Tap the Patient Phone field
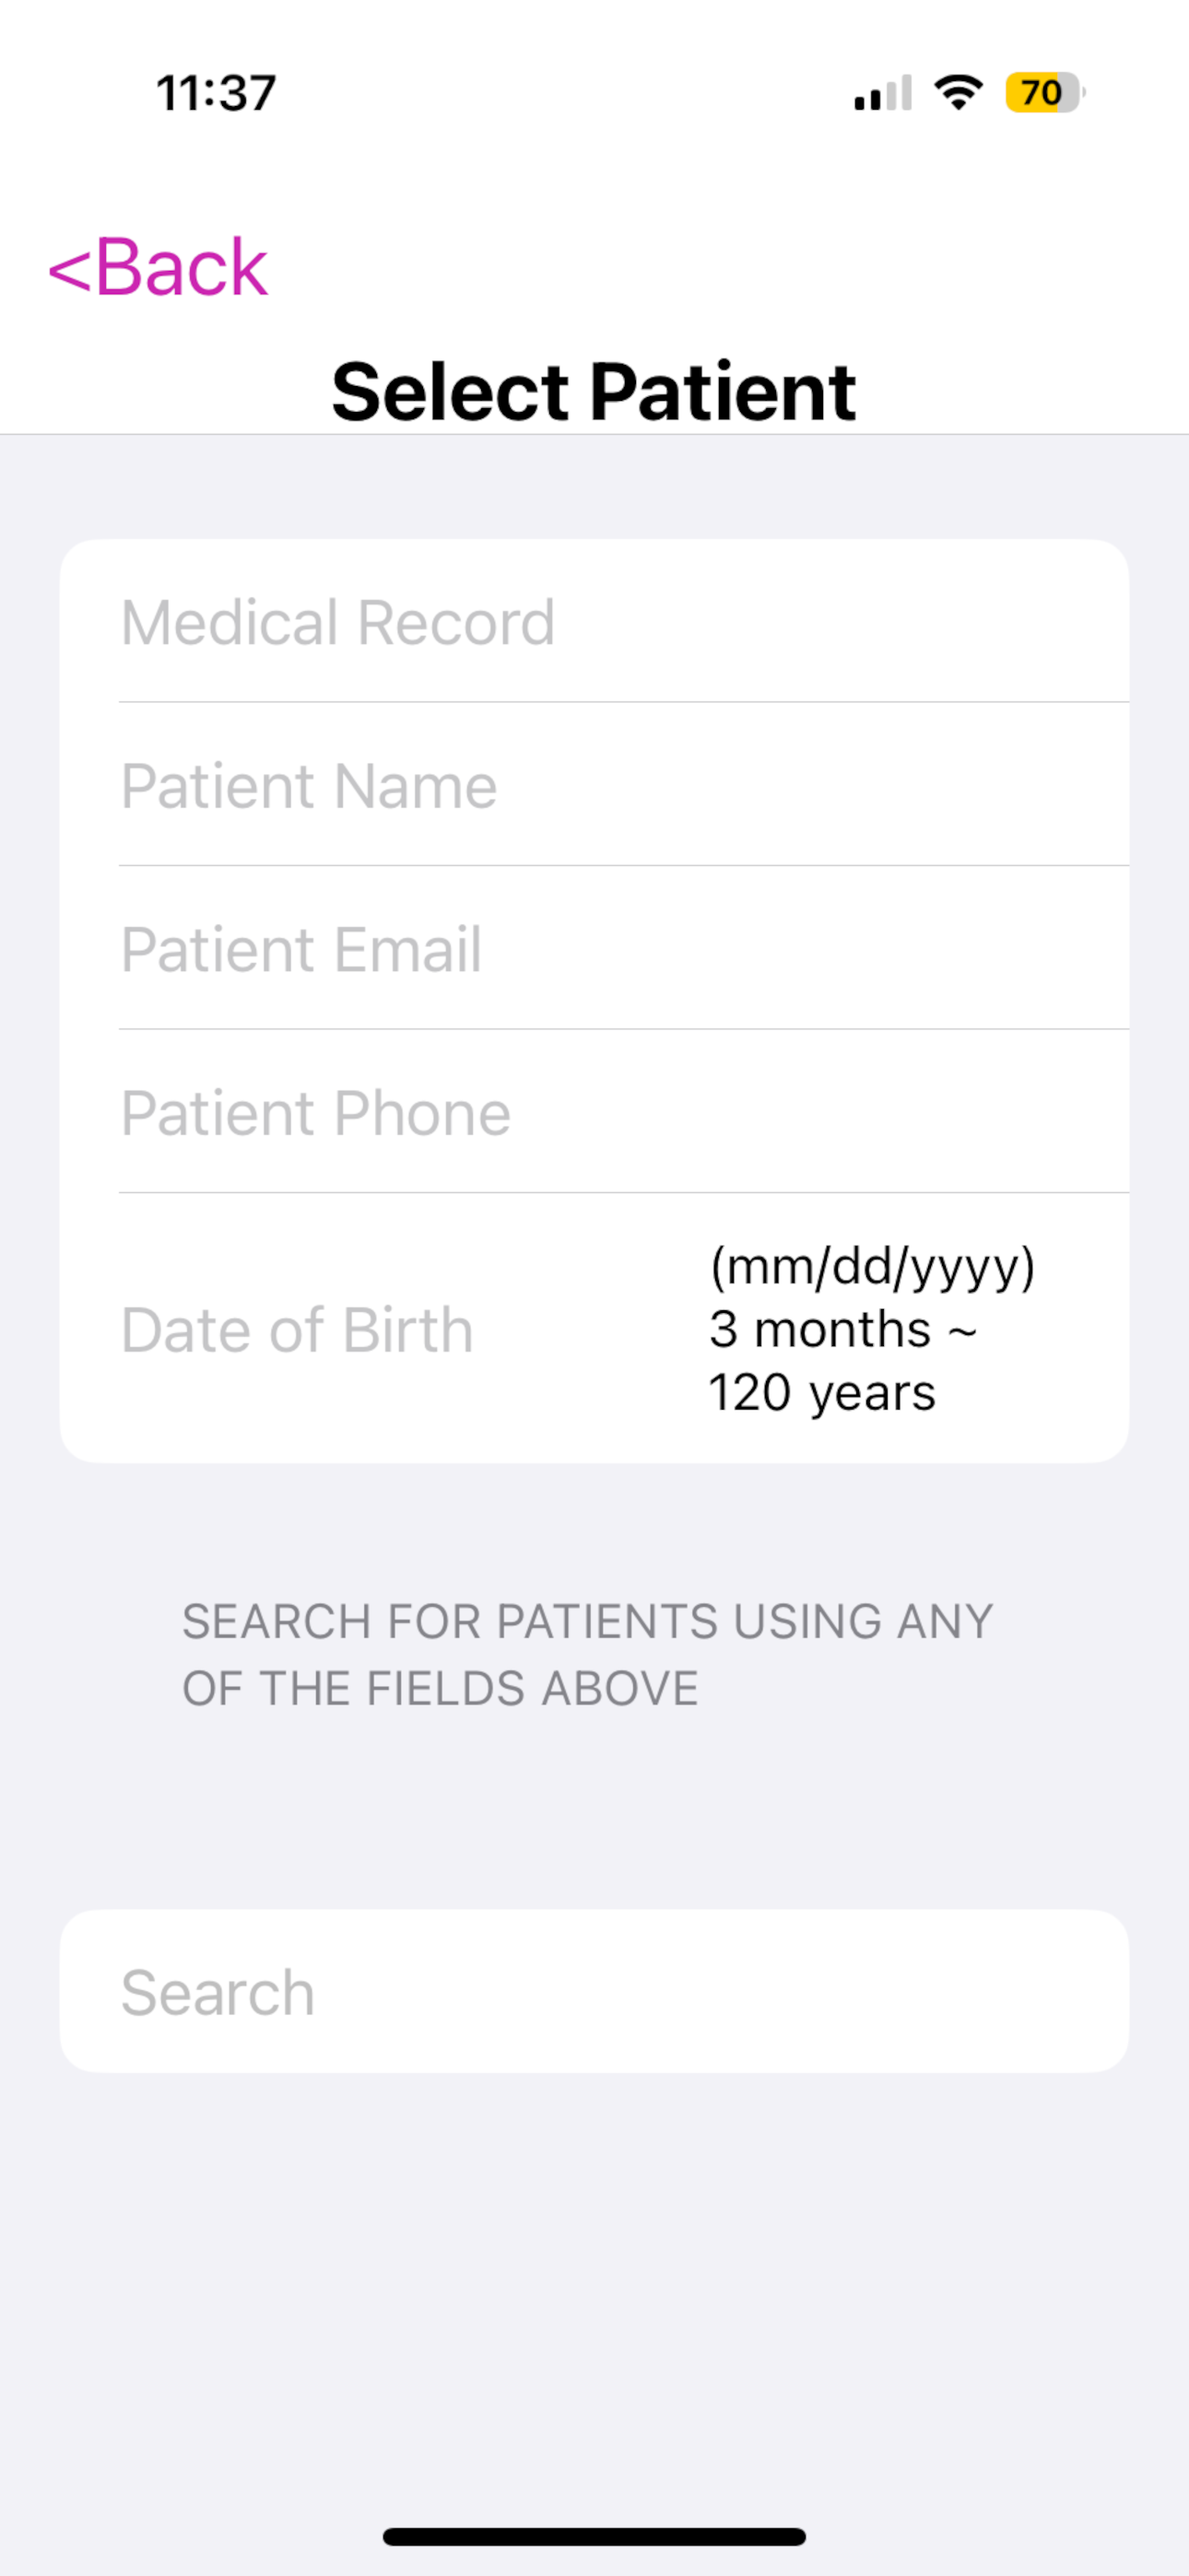This screenshot has width=1189, height=2576. point(594,1112)
